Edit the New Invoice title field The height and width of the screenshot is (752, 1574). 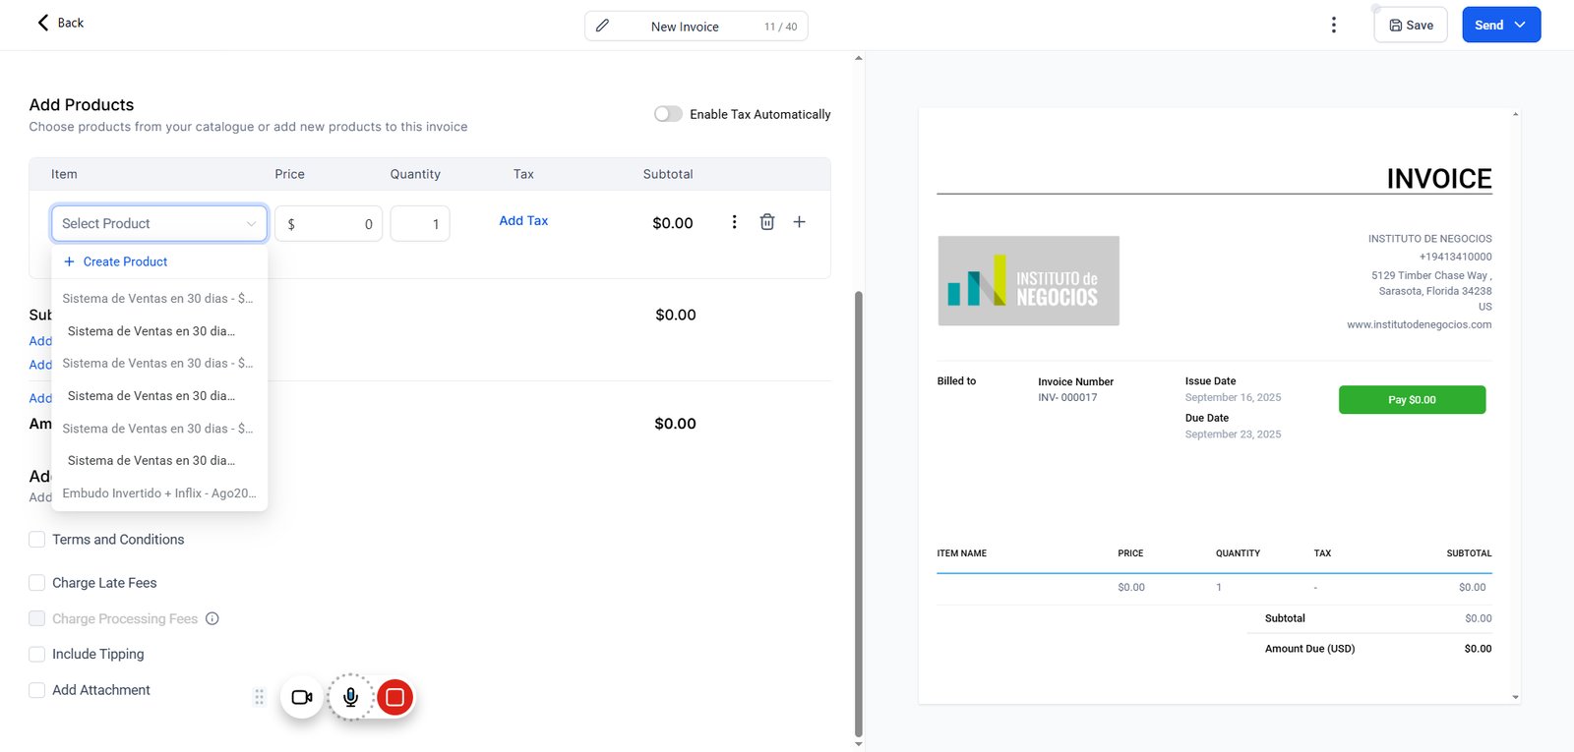pyautogui.click(x=685, y=27)
